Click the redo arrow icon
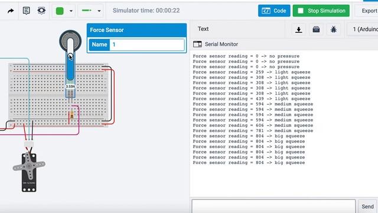The width and height of the screenshot is (378, 213). tap(11, 11)
